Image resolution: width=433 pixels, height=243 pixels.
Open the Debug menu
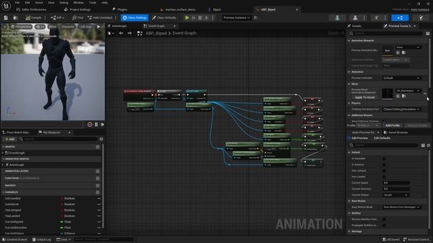tap(64, 3)
